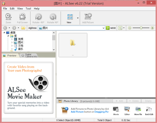Open the sort options dropdown arrow
The height and width of the screenshot is (123, 157).
(x=124, y=28)
